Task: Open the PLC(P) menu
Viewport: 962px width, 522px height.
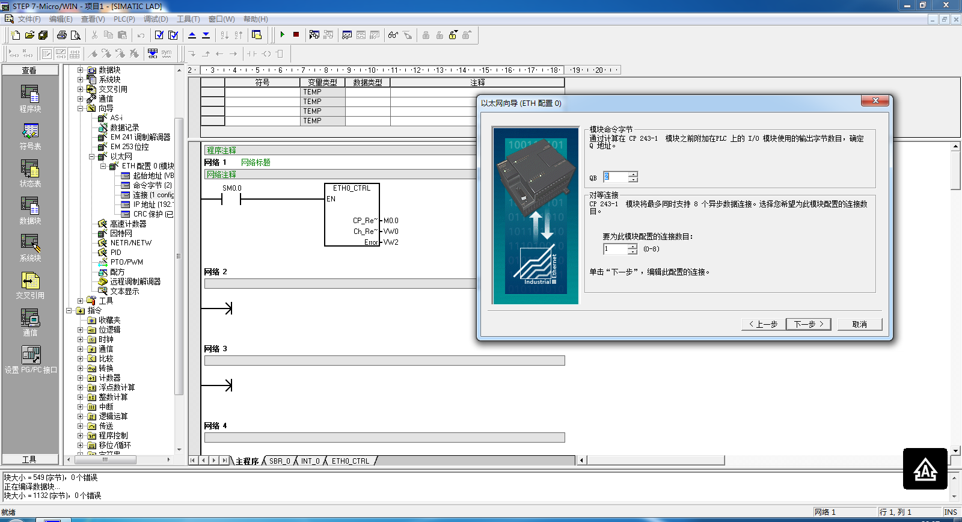Action: click(124, 19)
